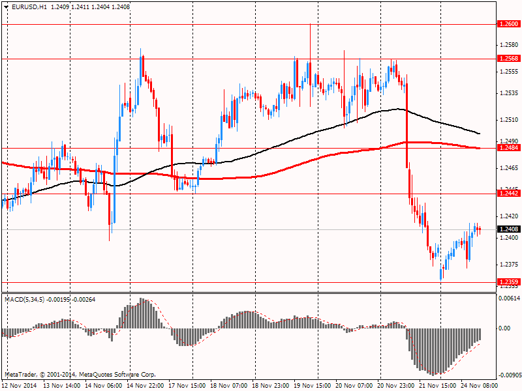Click the 20 Nov 23:00 time label
Screen dimensions: 522x391
(396, 386)
